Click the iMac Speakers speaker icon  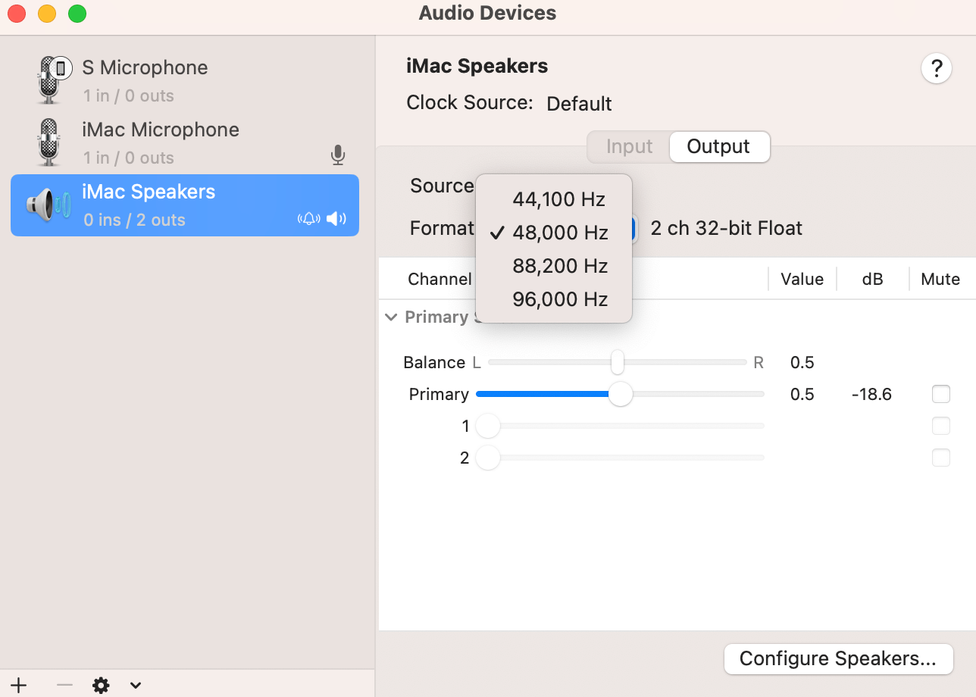point(48,205)
